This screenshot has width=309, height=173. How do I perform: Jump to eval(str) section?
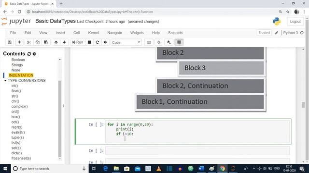tap(18, 132)
